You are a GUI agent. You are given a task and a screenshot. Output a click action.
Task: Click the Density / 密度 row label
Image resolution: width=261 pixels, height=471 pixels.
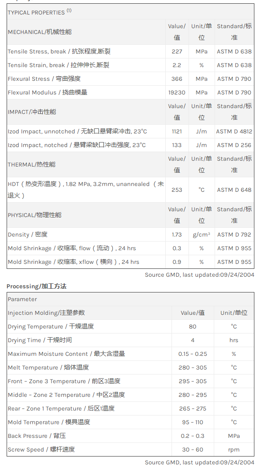point(28,234)
